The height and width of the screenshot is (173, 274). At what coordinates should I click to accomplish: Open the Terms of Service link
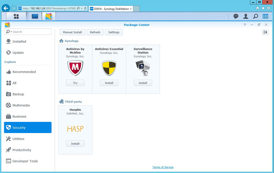point(163,167)
